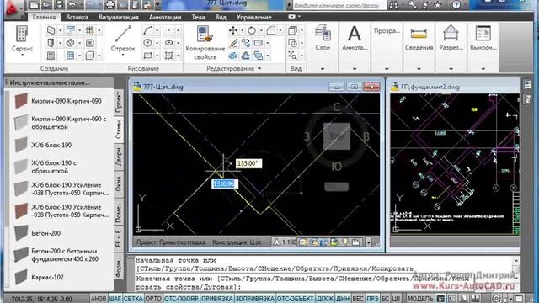Click command line scrollbar up arrow
The width and height of the screenshot is (539, 303).
515,260
